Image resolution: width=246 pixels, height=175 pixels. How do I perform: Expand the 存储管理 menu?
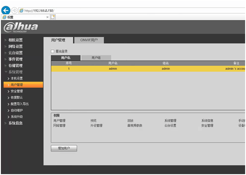pyautogui.click(x=16, y=66)
